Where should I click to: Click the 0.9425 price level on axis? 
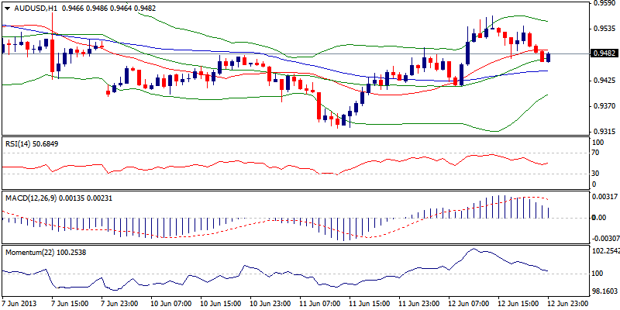pos(604,80)
